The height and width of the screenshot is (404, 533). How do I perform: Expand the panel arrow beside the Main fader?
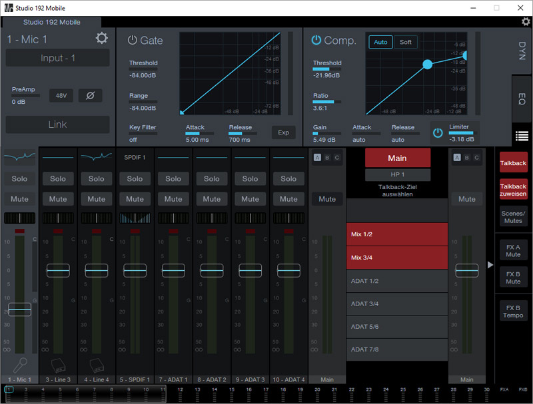click(x=490, y=265)
